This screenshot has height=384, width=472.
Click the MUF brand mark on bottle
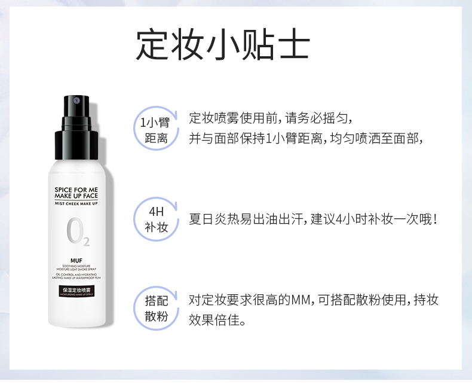76,260
